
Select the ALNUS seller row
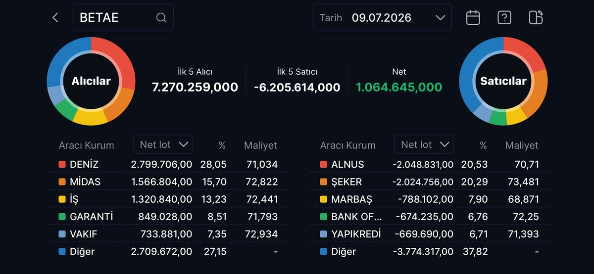pyautogui.click(x=430, y=164)
